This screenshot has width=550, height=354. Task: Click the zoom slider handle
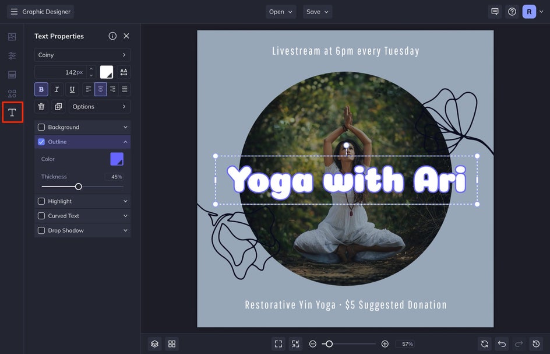click(329, 344)
